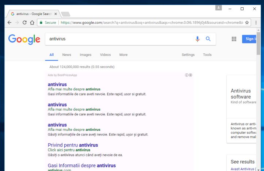Screen dimensions: 264x171
Task: Open the Avast Antivirus result link
Action: click(243, 169)
